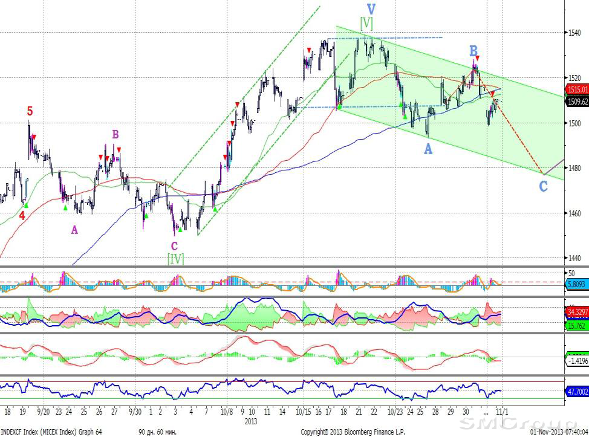Click the green 15.762 indicator value tag

tap(577, 325)
